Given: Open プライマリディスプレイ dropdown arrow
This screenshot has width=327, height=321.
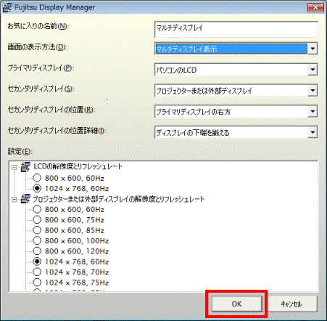Looking at the screenshot, I should [312, 70].
